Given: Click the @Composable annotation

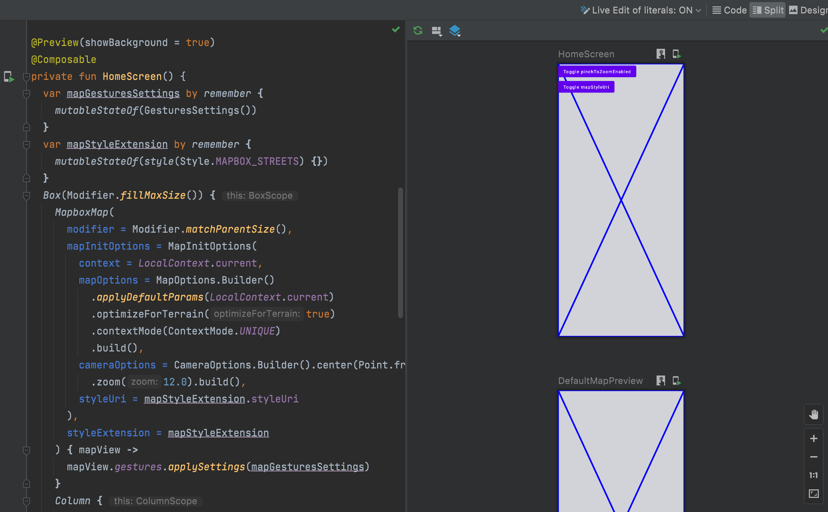Looking at the screenshot, I should (x=64, y=59).
